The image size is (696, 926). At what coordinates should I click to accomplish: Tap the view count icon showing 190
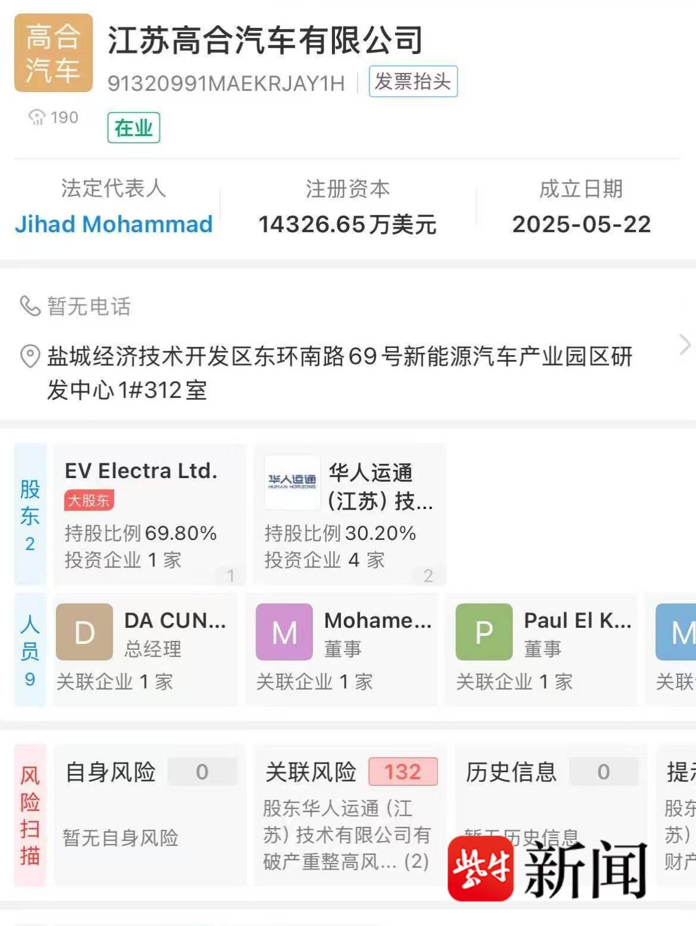click(x=37, y=117)
